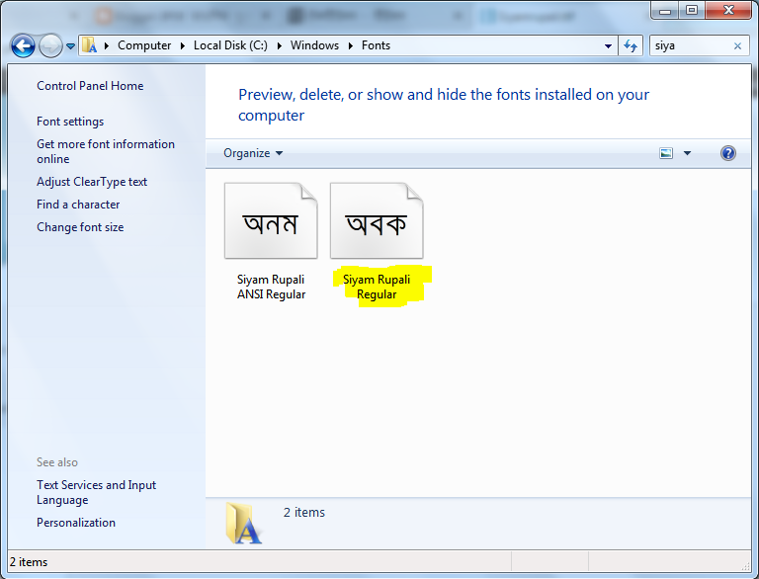759x579 pixels.
Task: Click the Siyam Rupali ANSI Regular label
Action: 271,288
